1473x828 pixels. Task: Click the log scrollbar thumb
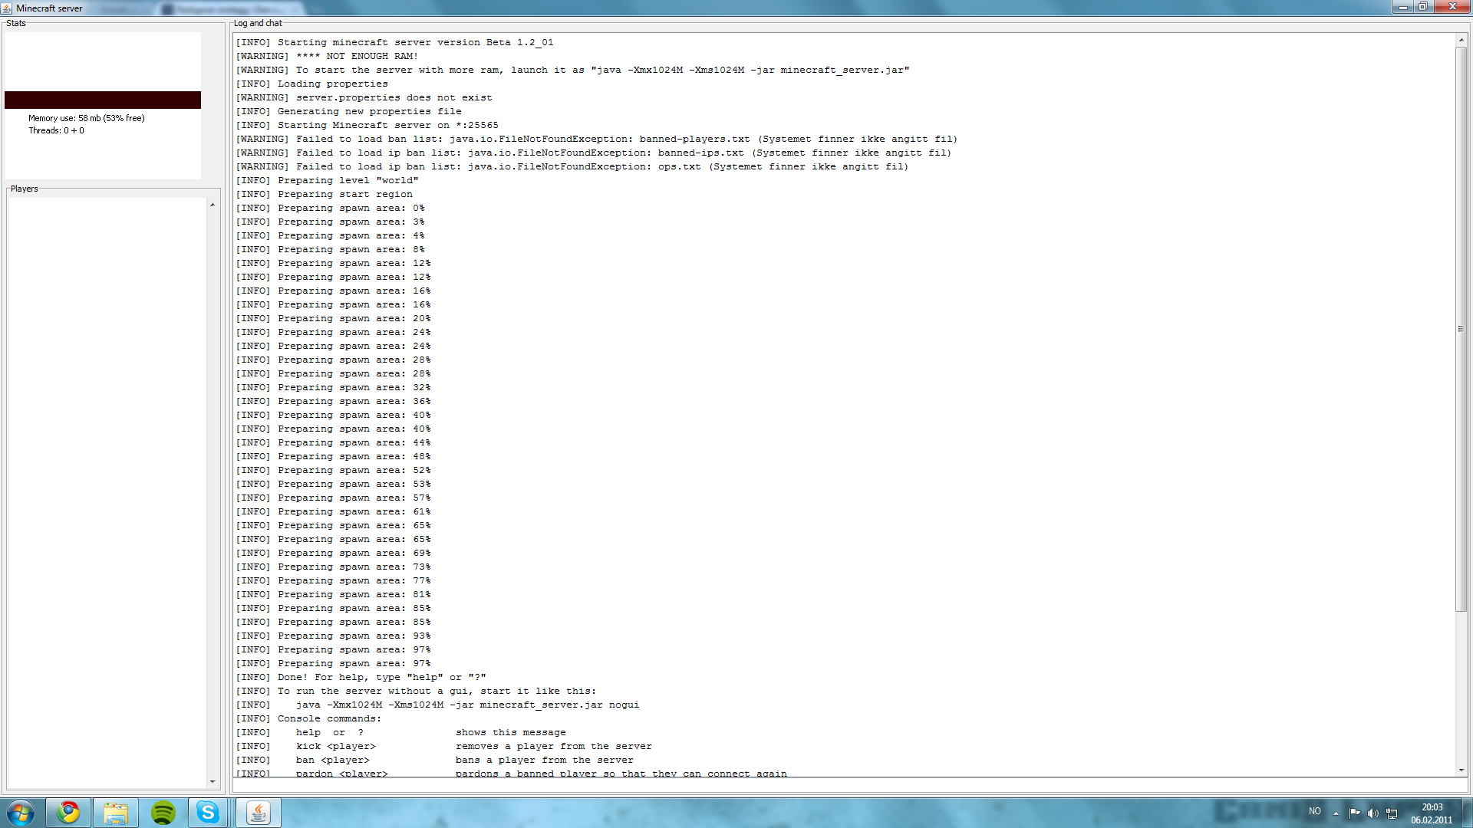[x=1461, y=329]
